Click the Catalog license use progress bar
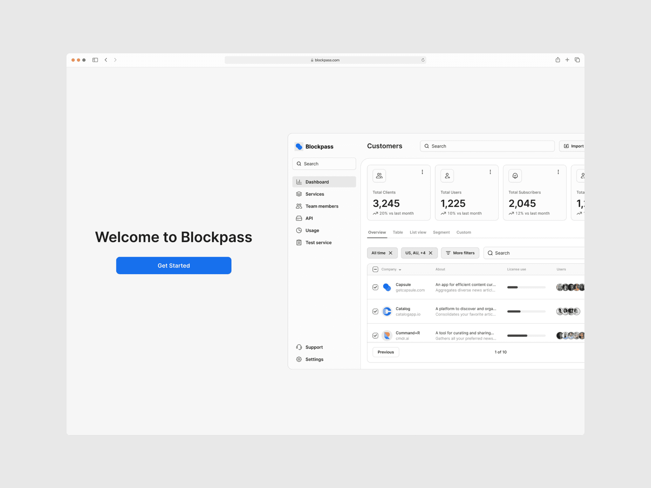This screenshot has width=651, height=488. pyautogui.click(x=526, y=311)
